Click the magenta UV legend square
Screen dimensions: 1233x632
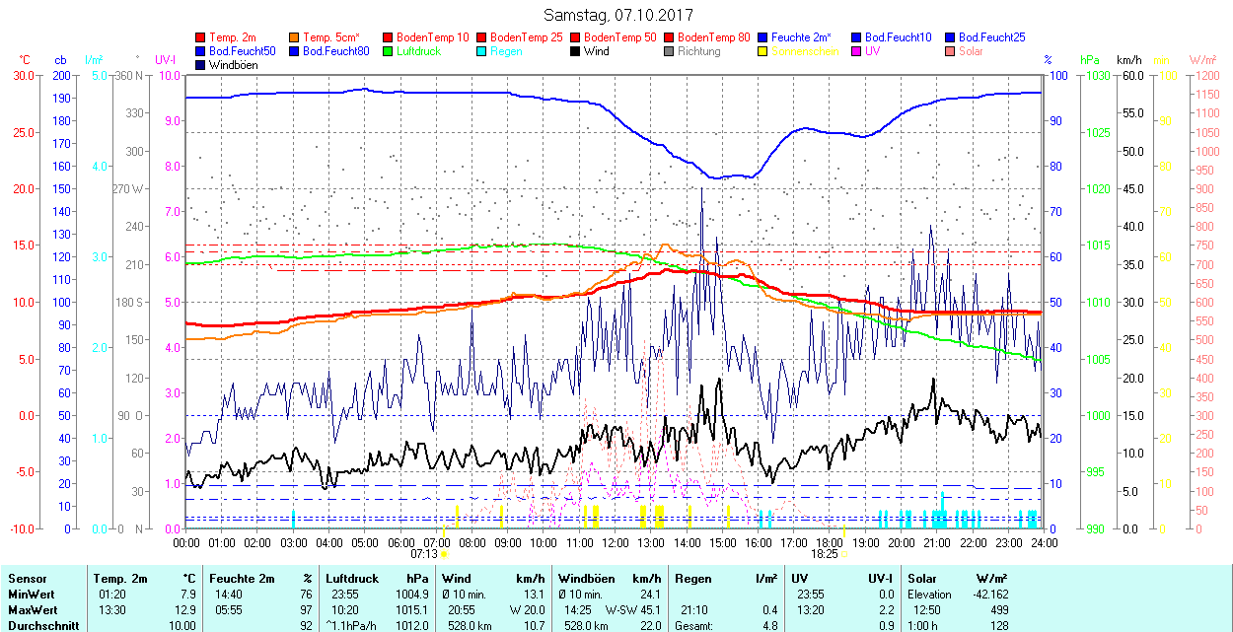click(x=857, y=51)
